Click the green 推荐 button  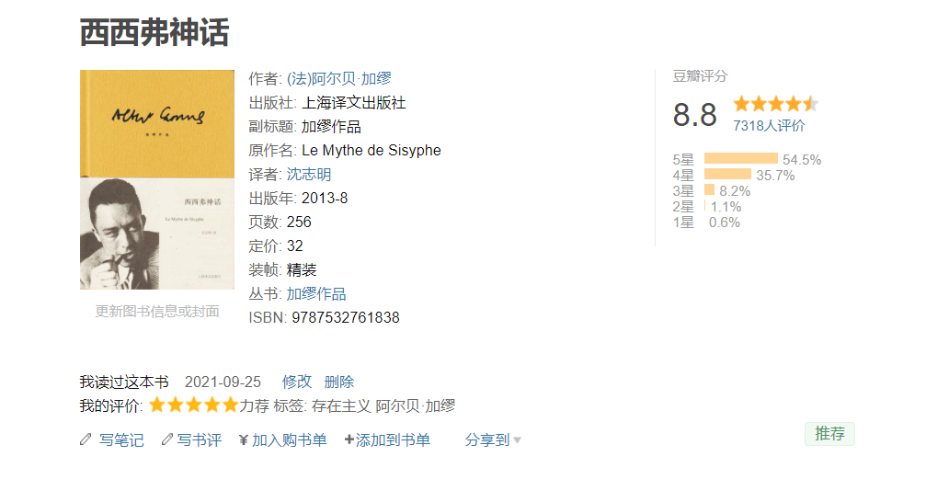(x=829, y=434)
